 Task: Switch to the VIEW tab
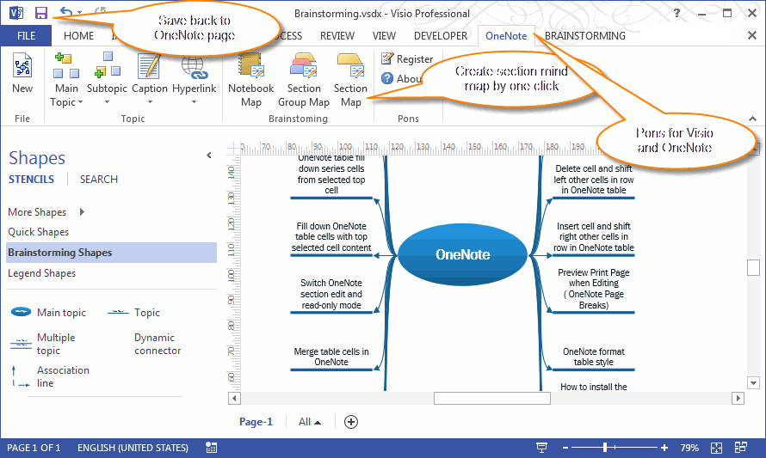click(x=384, y=35)
